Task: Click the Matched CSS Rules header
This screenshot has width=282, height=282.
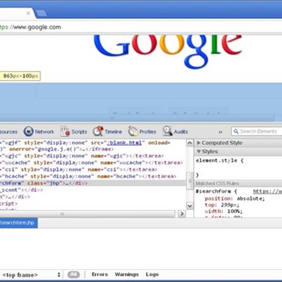Action: pyautogui.click(x=238, y=184)
